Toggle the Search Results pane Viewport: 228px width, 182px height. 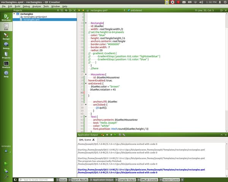[79, 180]
